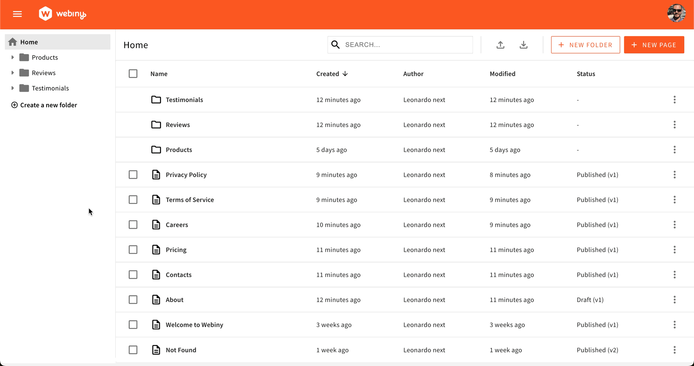694x366 pixels.
Task: Check the select-all checkbox in header
Action: [133, 73]
